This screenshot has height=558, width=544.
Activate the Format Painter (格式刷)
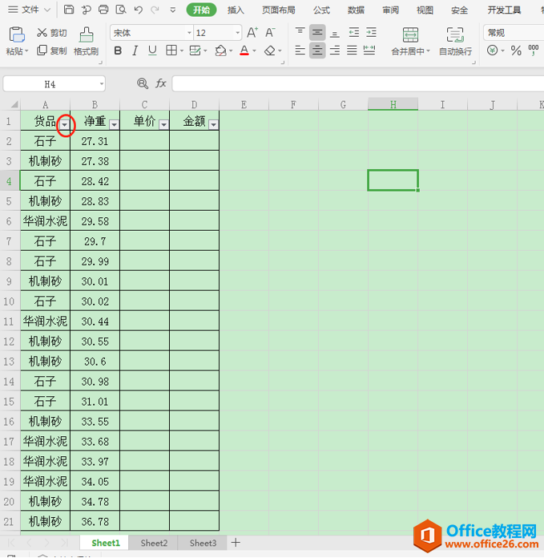pyautogui.click(x=86, y=41)
